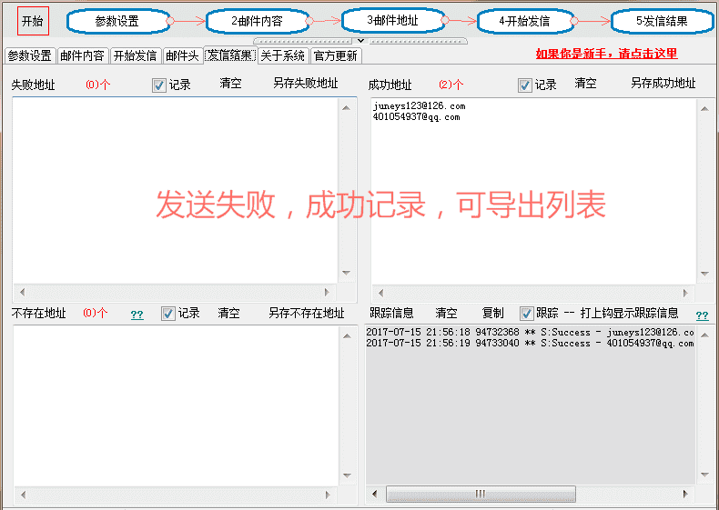The height and width of the screenshot is (510, 719).
Task: Open the ?? help link beside 不存在地址
Action: point(137,315)
